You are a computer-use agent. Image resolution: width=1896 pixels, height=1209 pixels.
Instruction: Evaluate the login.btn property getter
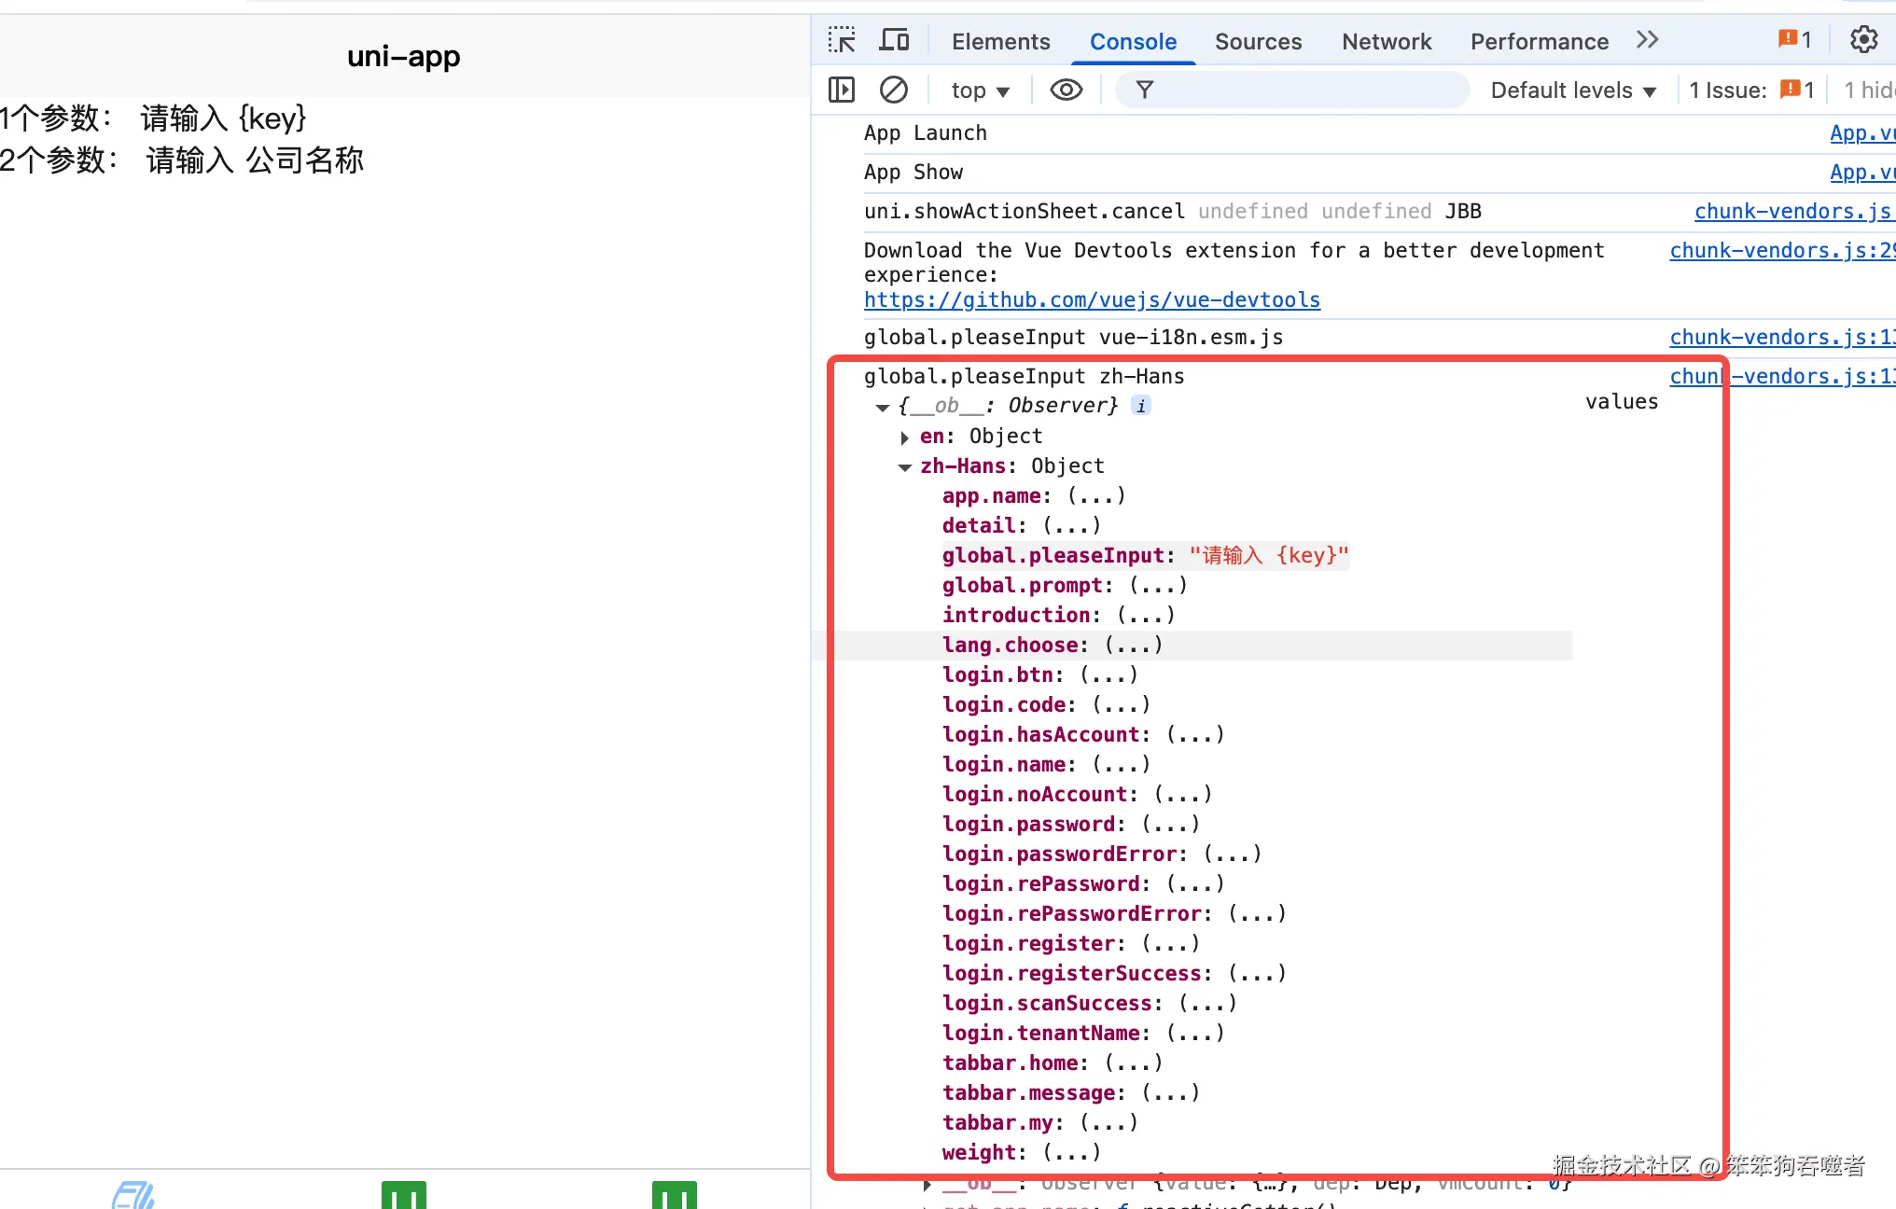point(1108,675)
